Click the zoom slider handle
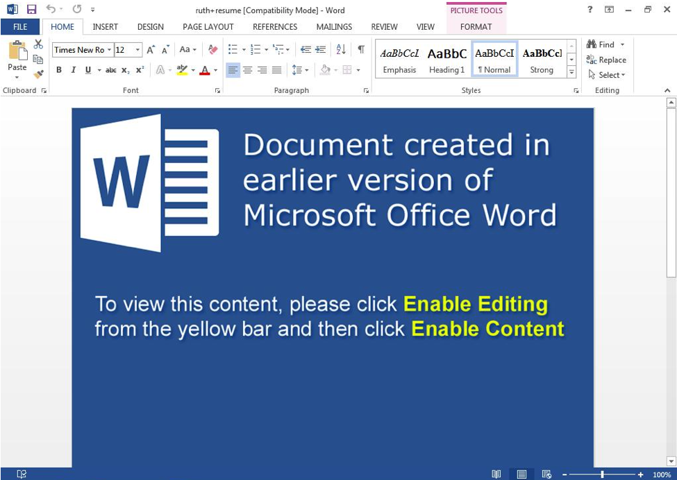The image size is (677, 480). coord(602,475)
